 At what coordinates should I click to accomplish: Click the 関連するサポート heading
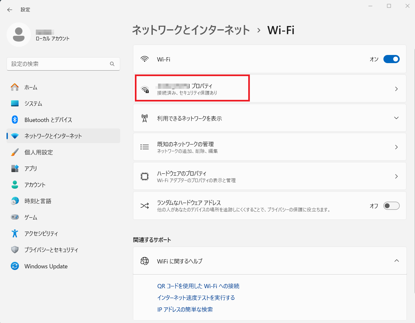tap(152, 240)
